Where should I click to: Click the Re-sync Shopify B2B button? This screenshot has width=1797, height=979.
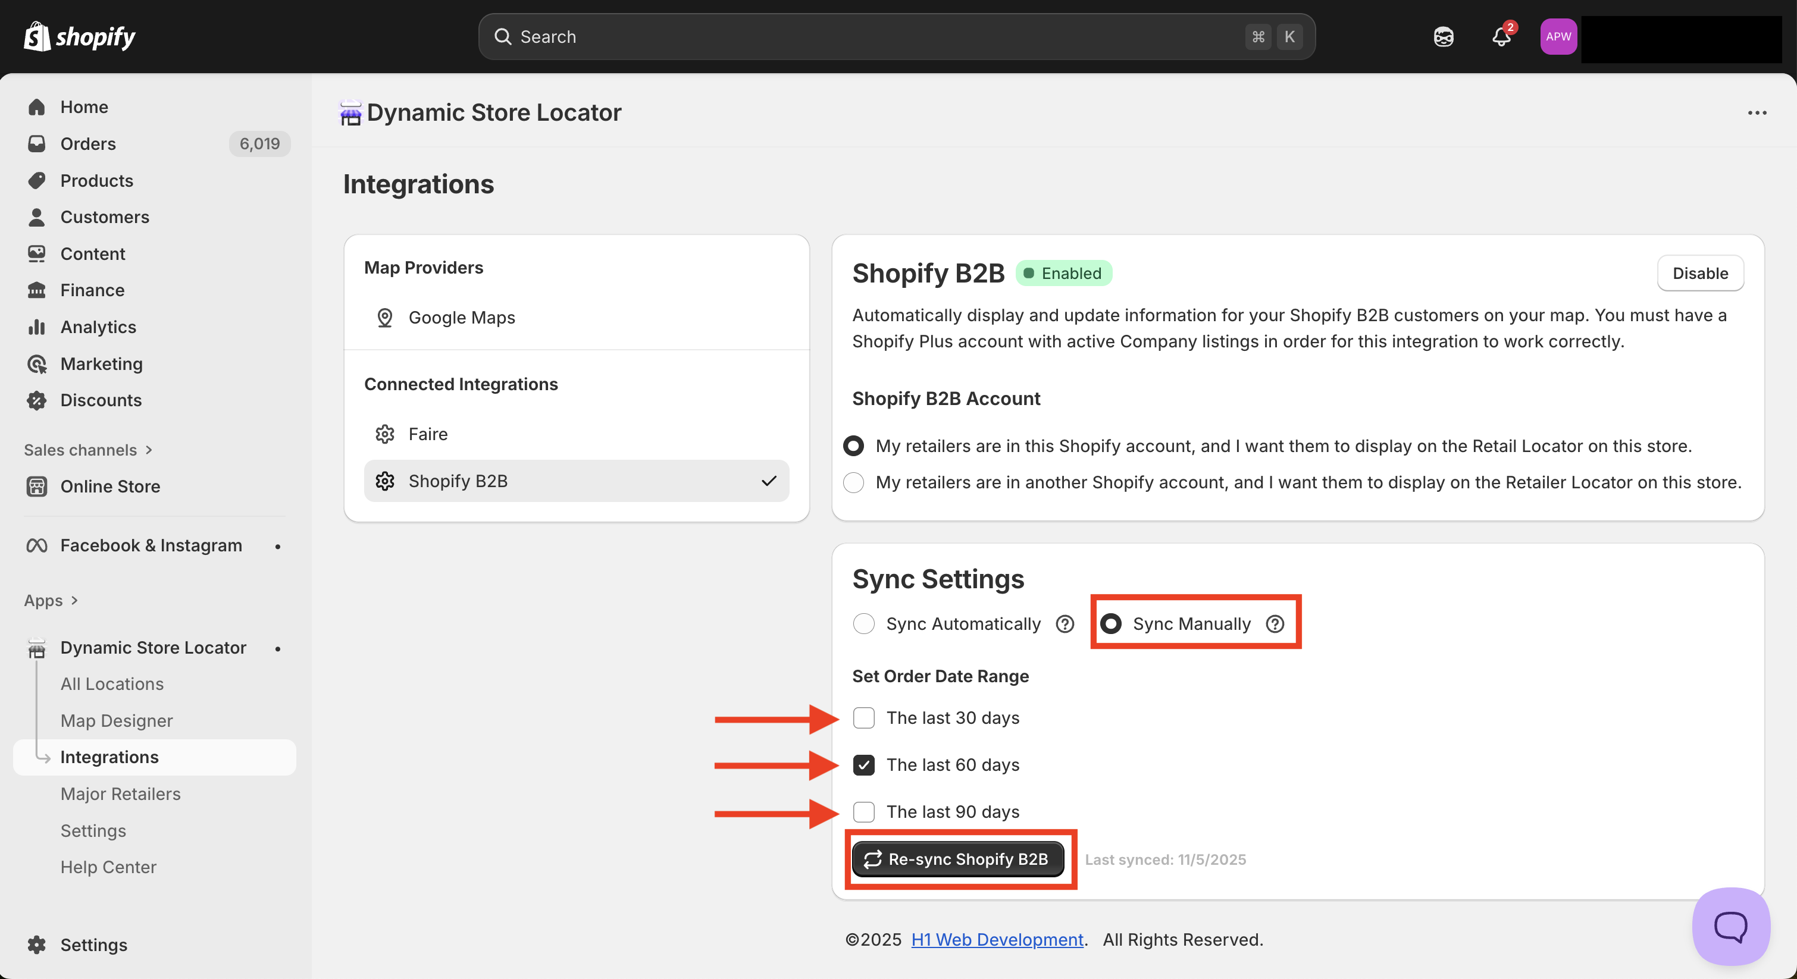tap(958, 859)
